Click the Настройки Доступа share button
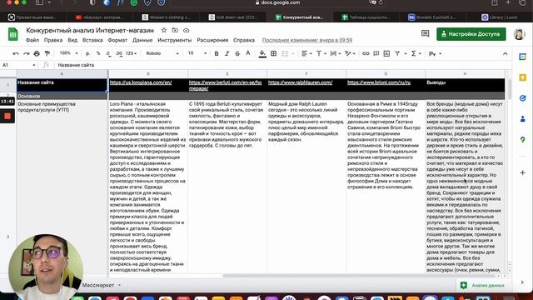Screen dimensions: 533x300 (x=471, y=34)
